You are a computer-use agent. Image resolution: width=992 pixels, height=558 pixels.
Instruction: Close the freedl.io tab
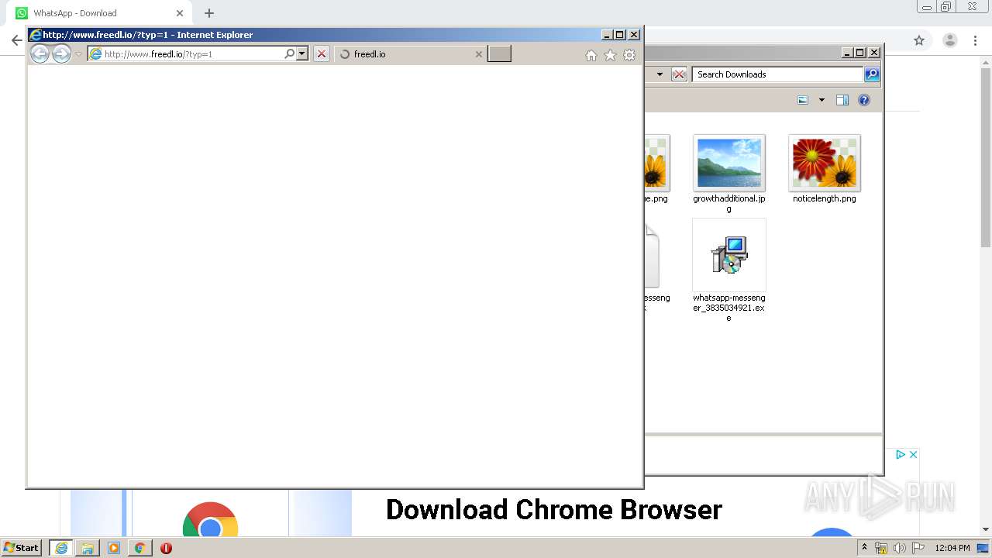(479, 54)
